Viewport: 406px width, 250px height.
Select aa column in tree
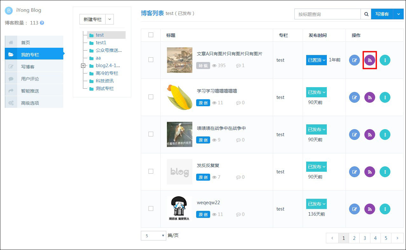(98, 58)
